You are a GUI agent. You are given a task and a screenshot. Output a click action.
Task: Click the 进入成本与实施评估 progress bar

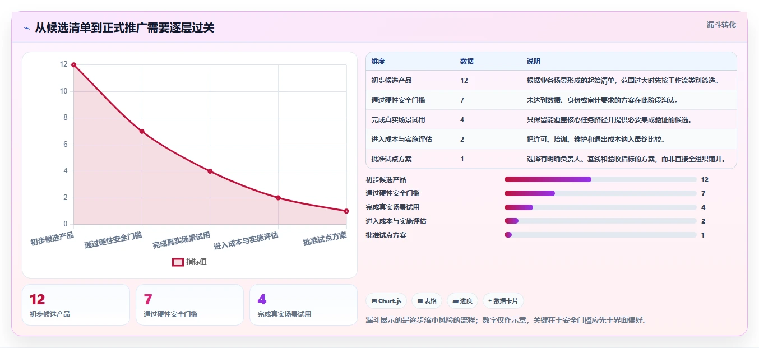pos(600,221)
